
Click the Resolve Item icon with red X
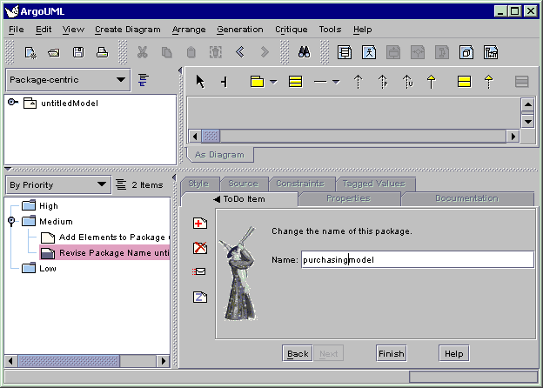[199, 248]
